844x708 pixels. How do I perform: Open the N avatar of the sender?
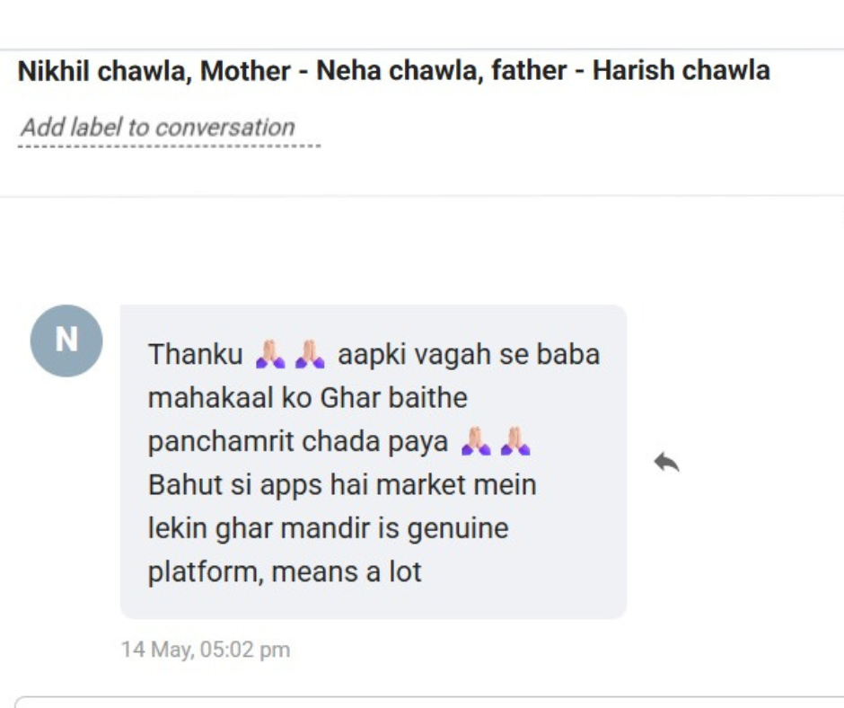(66, 341)
